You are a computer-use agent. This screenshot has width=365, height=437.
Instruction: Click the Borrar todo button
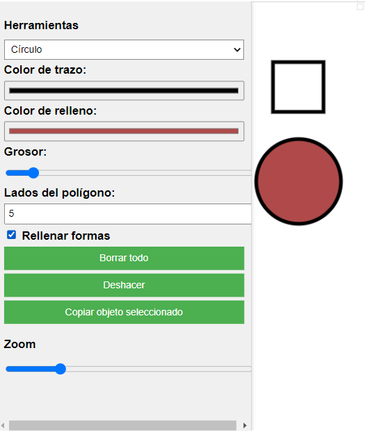124,258
